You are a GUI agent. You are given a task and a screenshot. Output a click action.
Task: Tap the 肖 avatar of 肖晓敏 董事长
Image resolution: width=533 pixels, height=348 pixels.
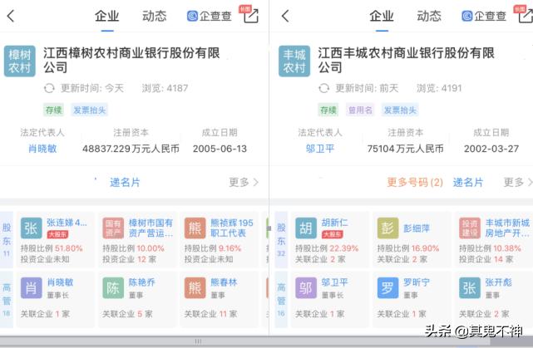tap(32, 288)
